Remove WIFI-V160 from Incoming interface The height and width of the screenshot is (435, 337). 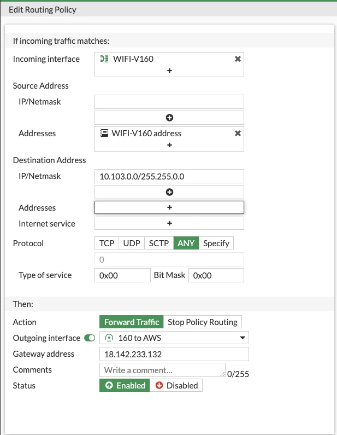(x=238, y=59)
